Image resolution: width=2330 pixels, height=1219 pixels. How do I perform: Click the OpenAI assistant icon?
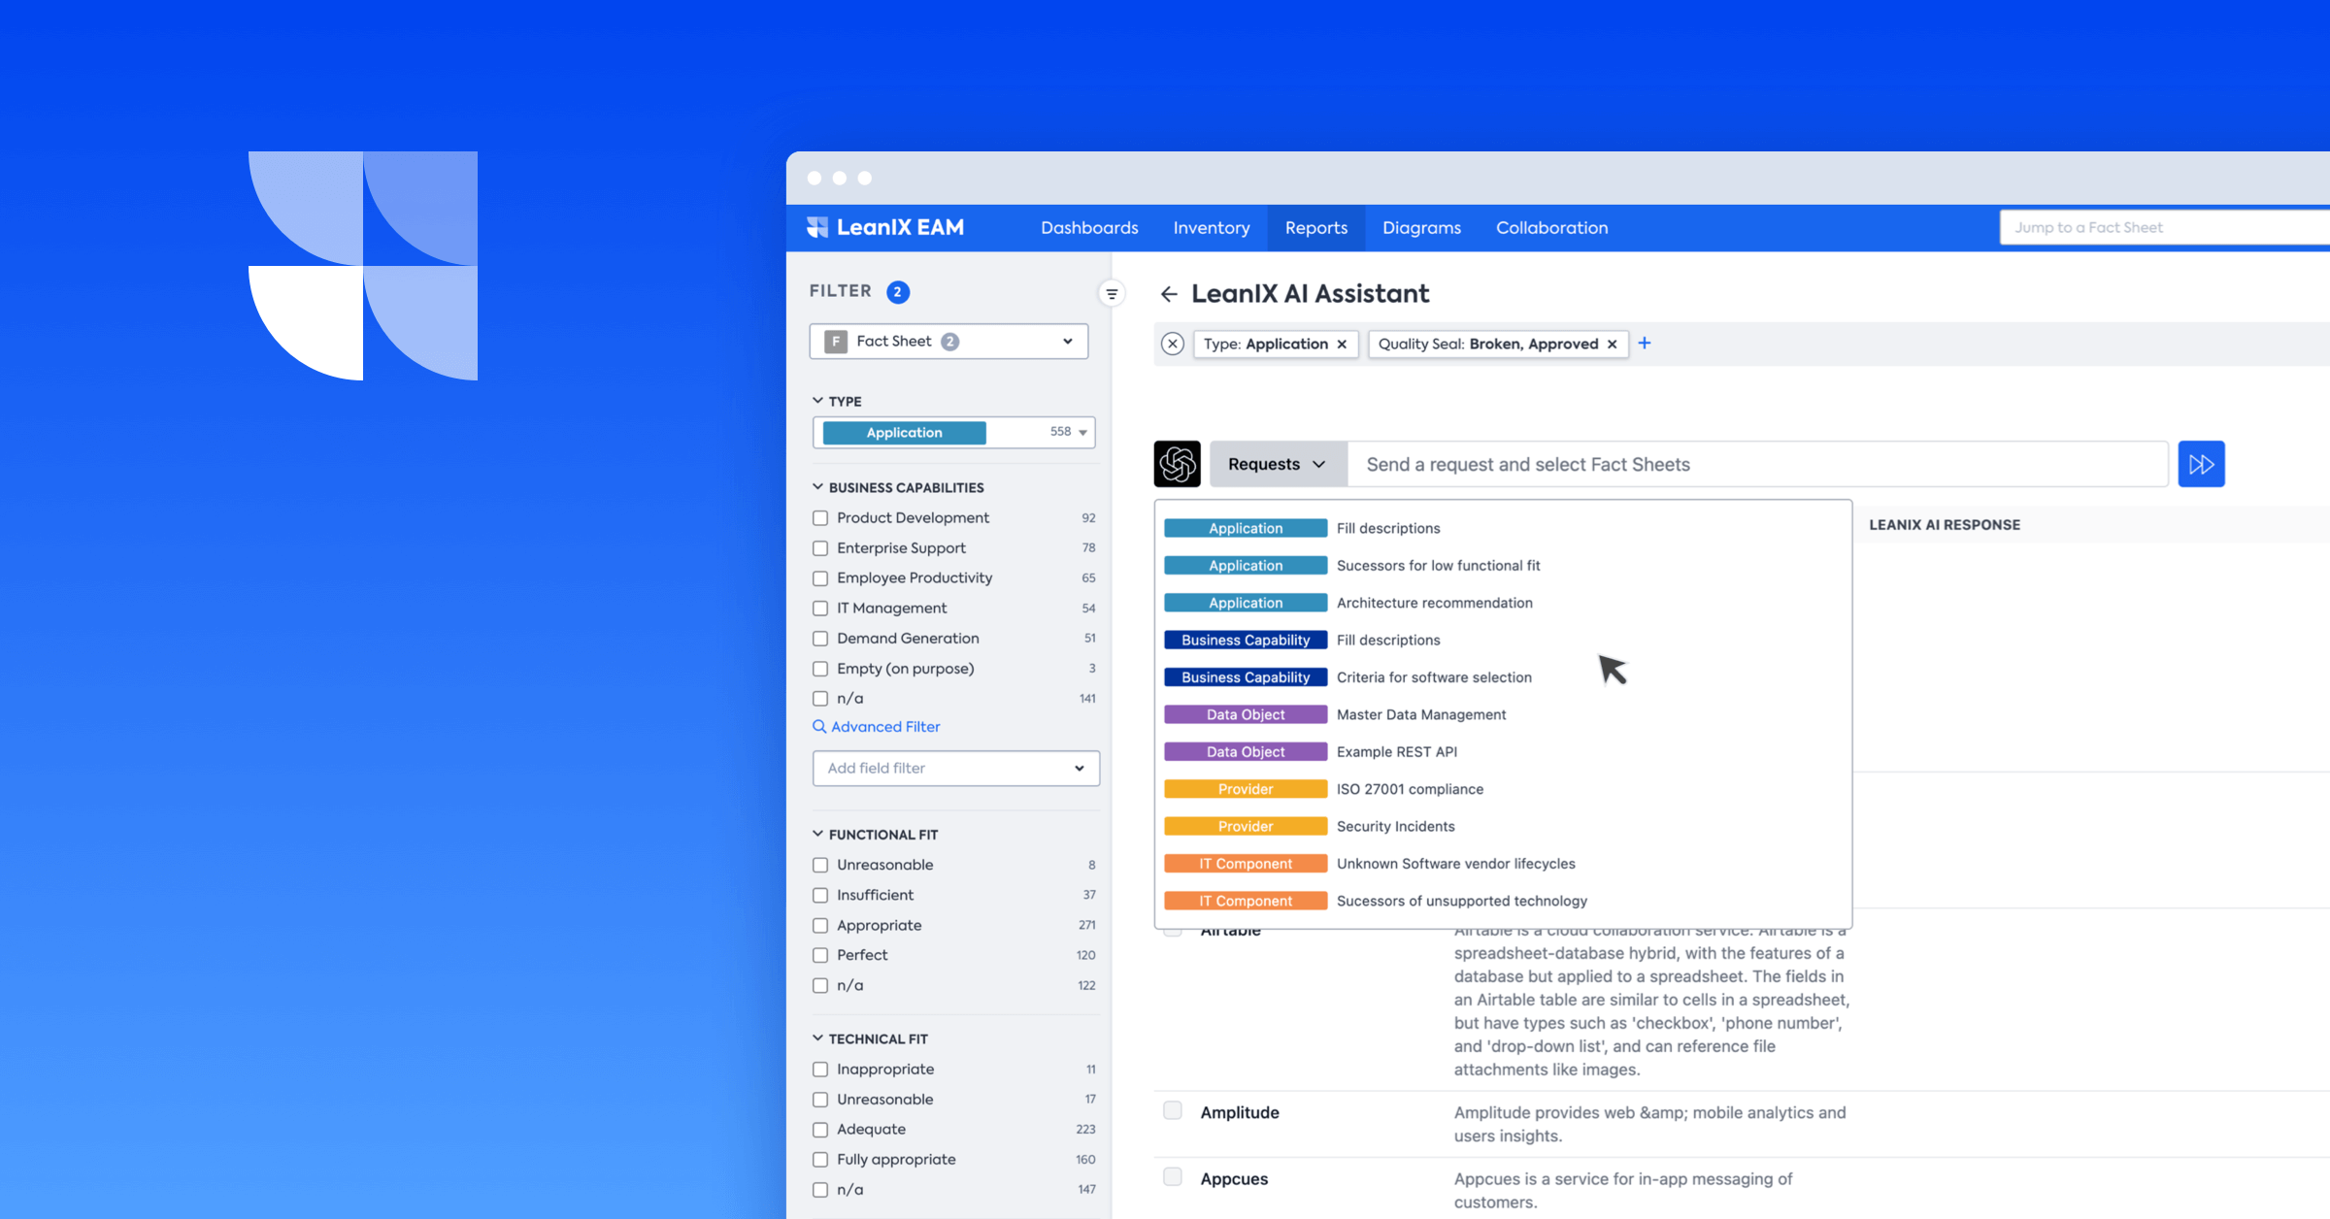1177,464
